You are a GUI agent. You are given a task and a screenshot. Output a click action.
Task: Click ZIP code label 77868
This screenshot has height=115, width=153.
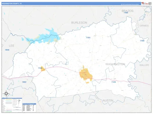(x=126, y=13)
